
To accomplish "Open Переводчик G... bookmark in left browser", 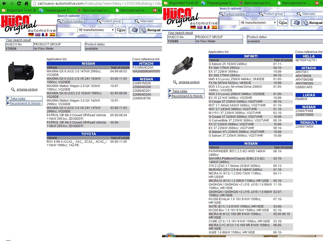I will [56, 10].
